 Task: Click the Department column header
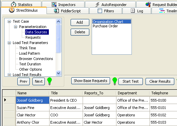(133, 93)
